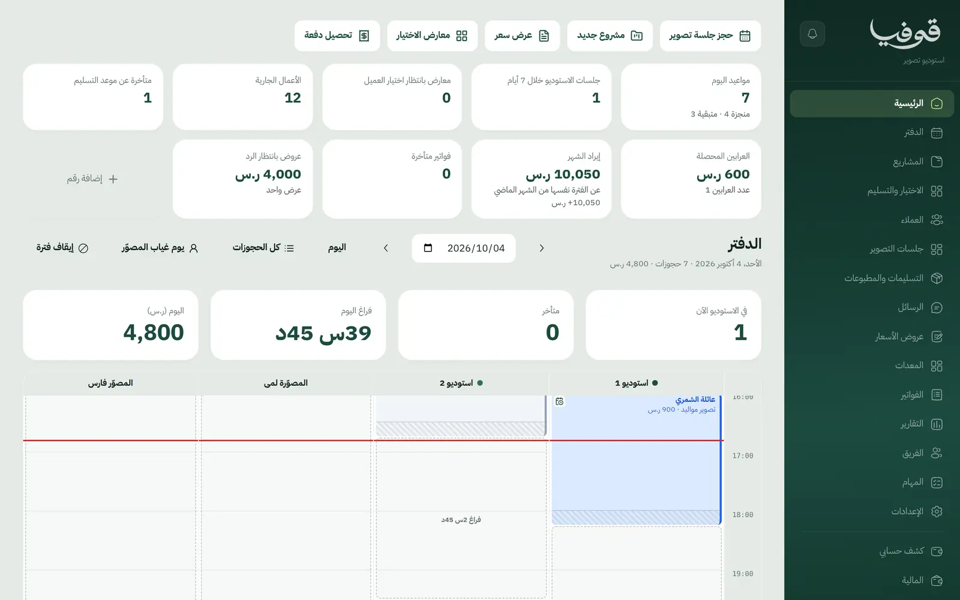Click the فراغ 2س 45د free slot
The height and width of the screenshot is (600, 960).
tap(461, 520)
